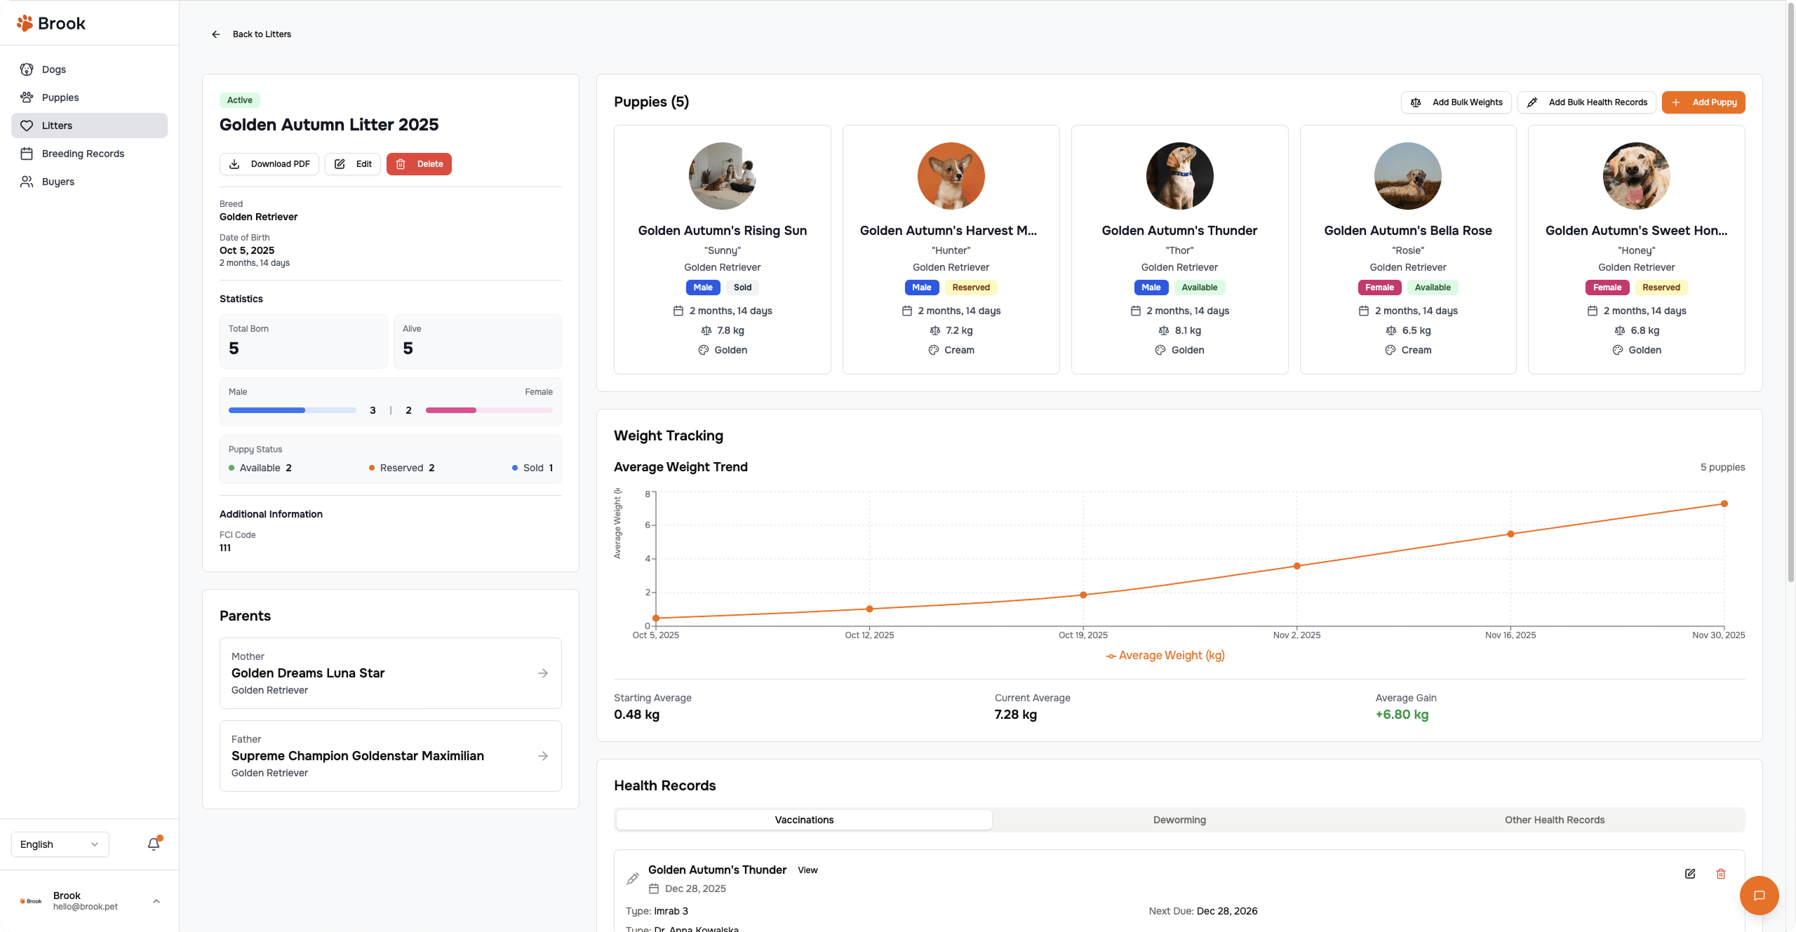Click the back arrow to Litters
Viewport: 1796px width, 932px height.
pos(216,34)
